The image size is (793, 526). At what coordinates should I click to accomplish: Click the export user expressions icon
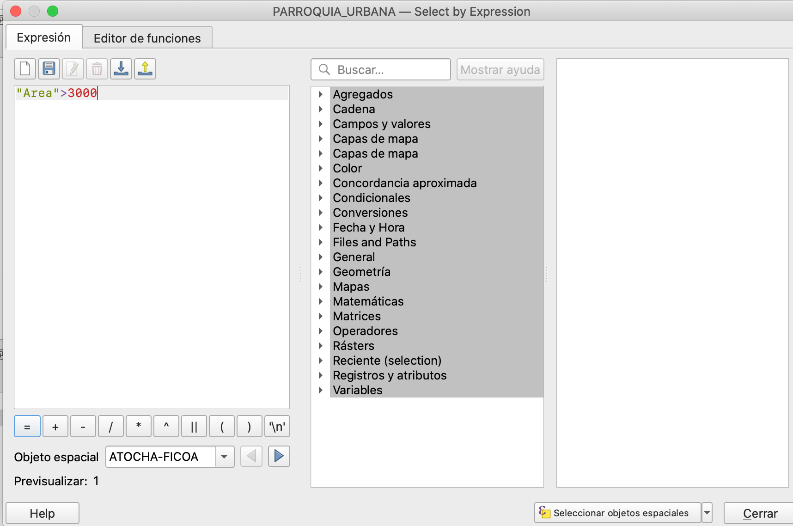pos(145,69)
